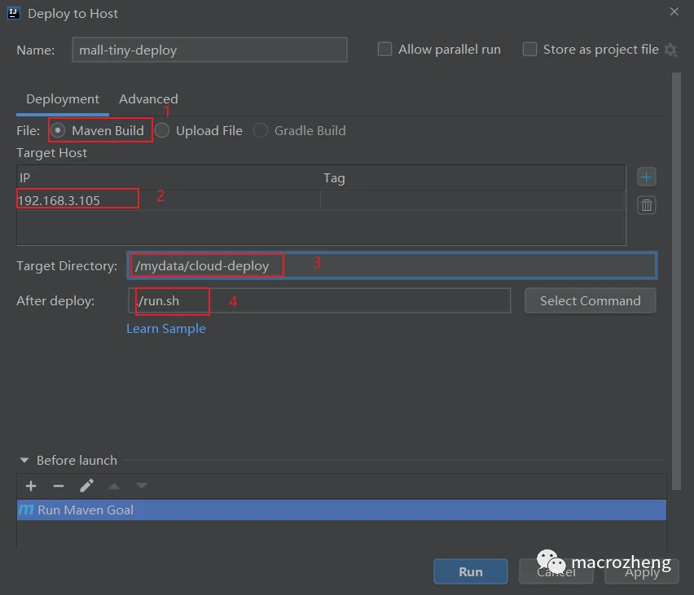Select the Maven Build radio option

coord(58,130)
